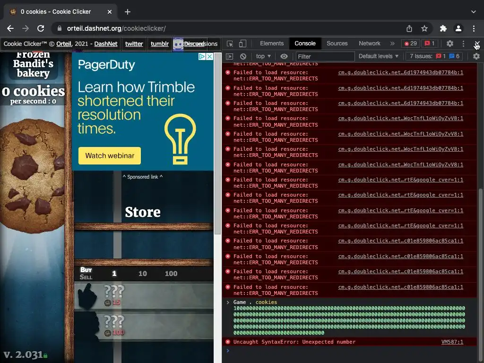Open the Orteil link

tap(64, 44)
